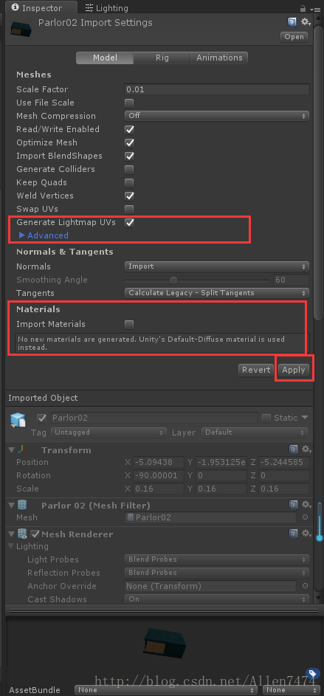Expand the Advanced lightmap foldout
The height and width of the screenshot is (696, 324).
[21, 235]
